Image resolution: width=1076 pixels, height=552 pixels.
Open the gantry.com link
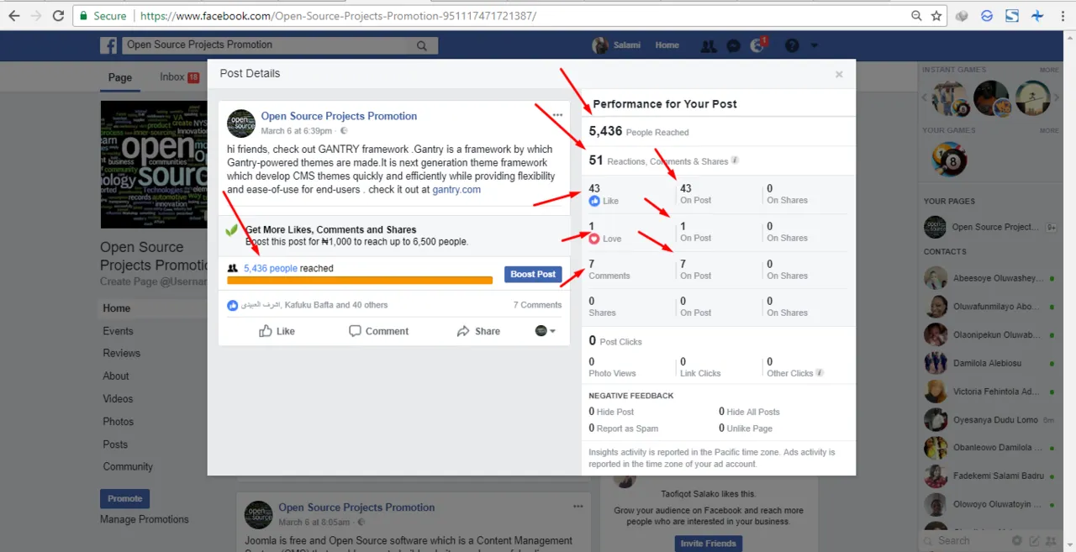tap(456, 190)
